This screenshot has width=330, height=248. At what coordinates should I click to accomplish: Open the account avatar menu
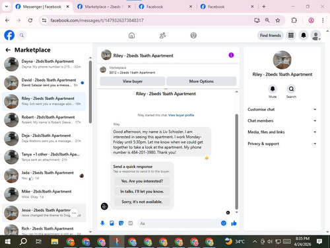point(315,35)
